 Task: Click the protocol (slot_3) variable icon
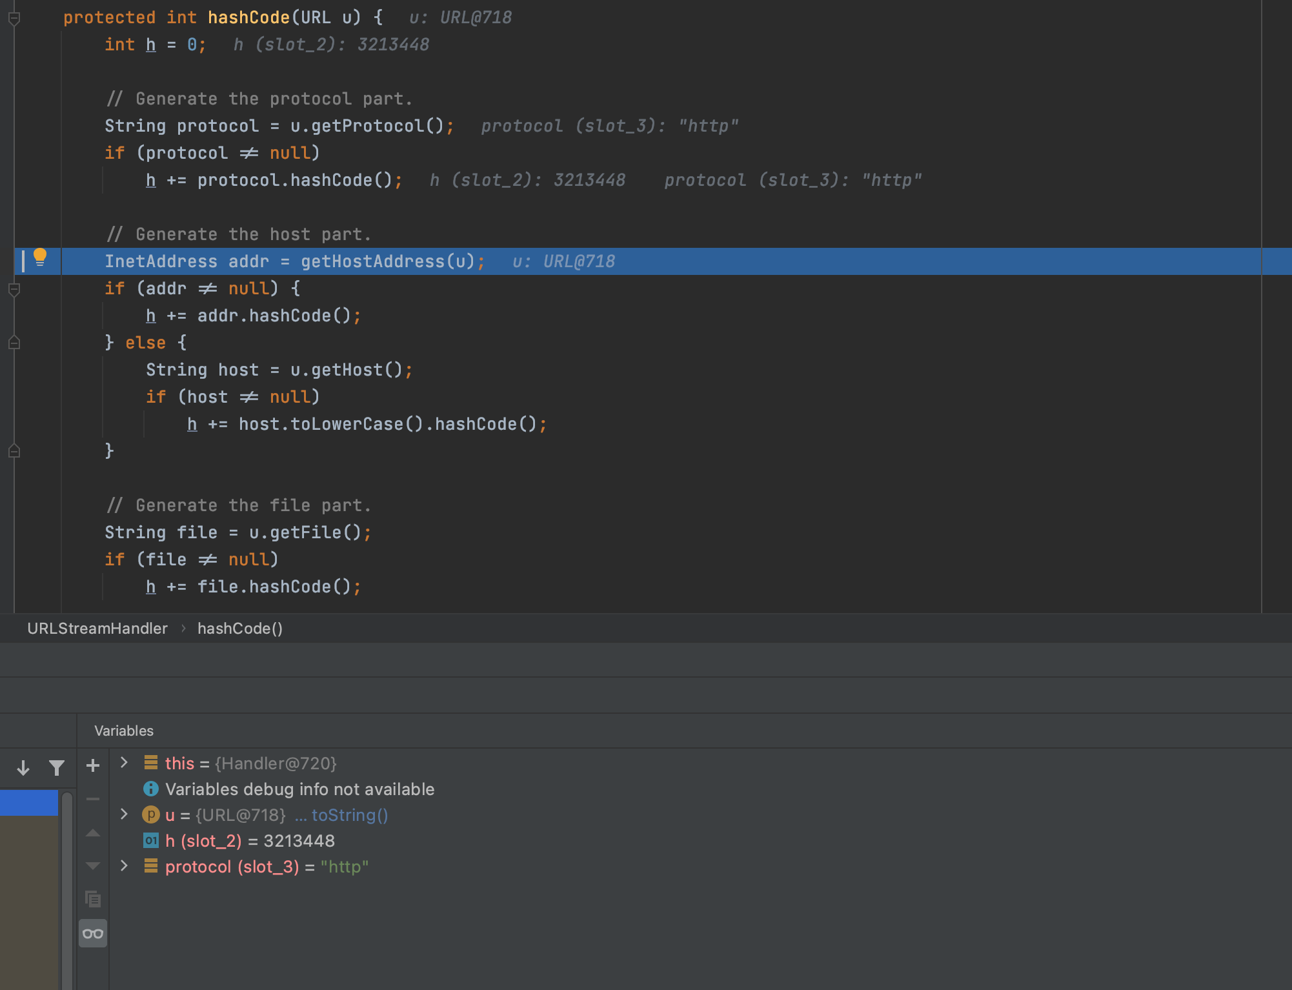[151, 866]
